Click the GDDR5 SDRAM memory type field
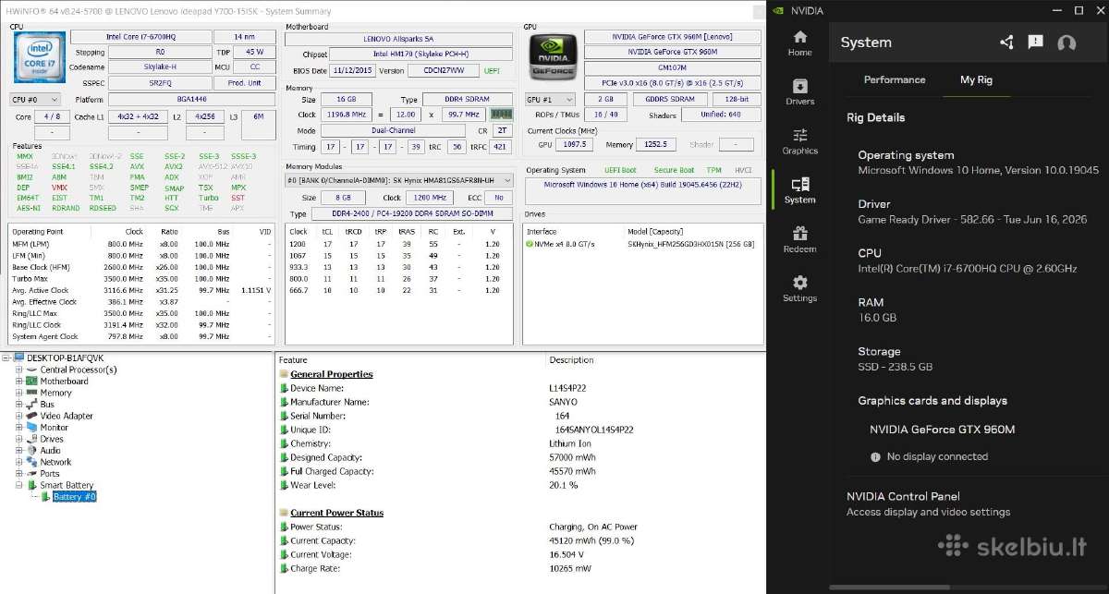 (x=670, y=99)
